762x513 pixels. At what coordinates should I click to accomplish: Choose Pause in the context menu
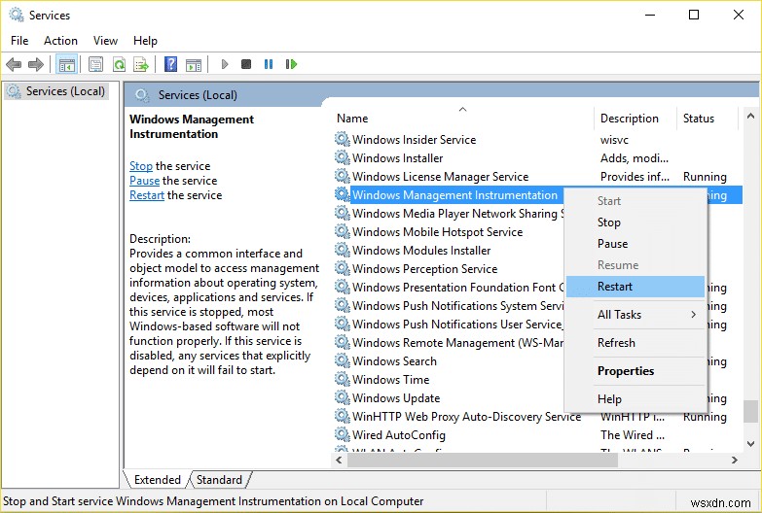(635, 244)
